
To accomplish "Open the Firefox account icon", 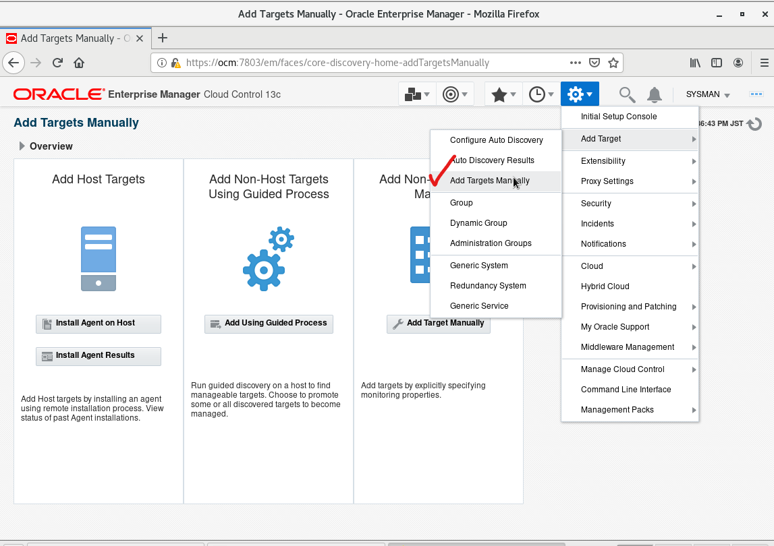I will coord(738,63).
